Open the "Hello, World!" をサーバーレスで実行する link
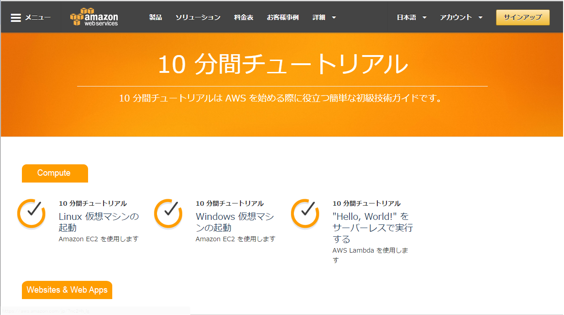The height and width of the screenshot is (315, 564). click(373, 228)
